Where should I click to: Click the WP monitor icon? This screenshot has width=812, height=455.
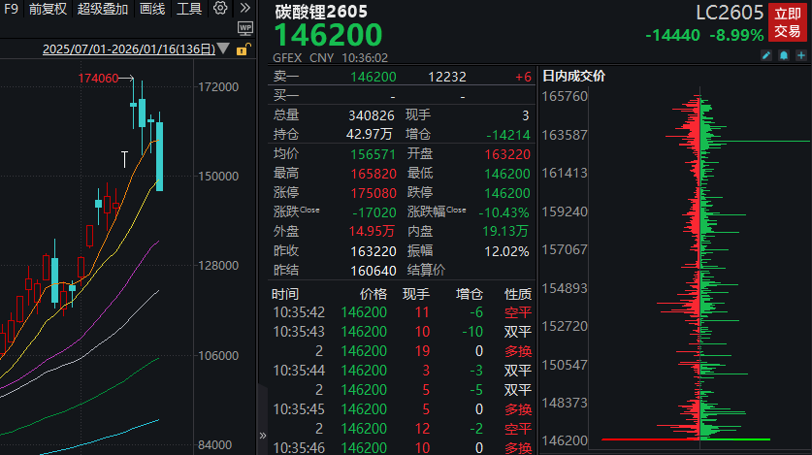tap(245, 28)
